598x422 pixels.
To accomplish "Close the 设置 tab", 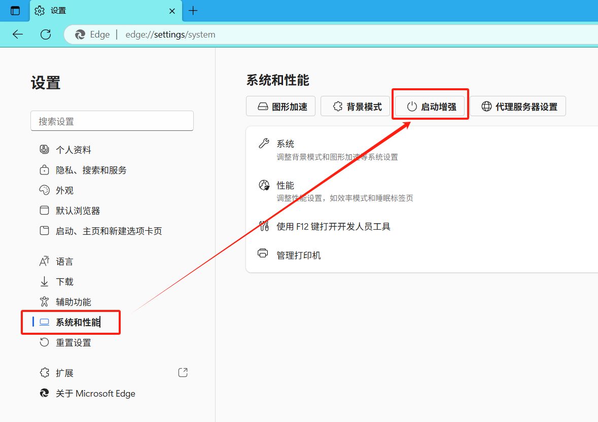I will coord(172,11).
